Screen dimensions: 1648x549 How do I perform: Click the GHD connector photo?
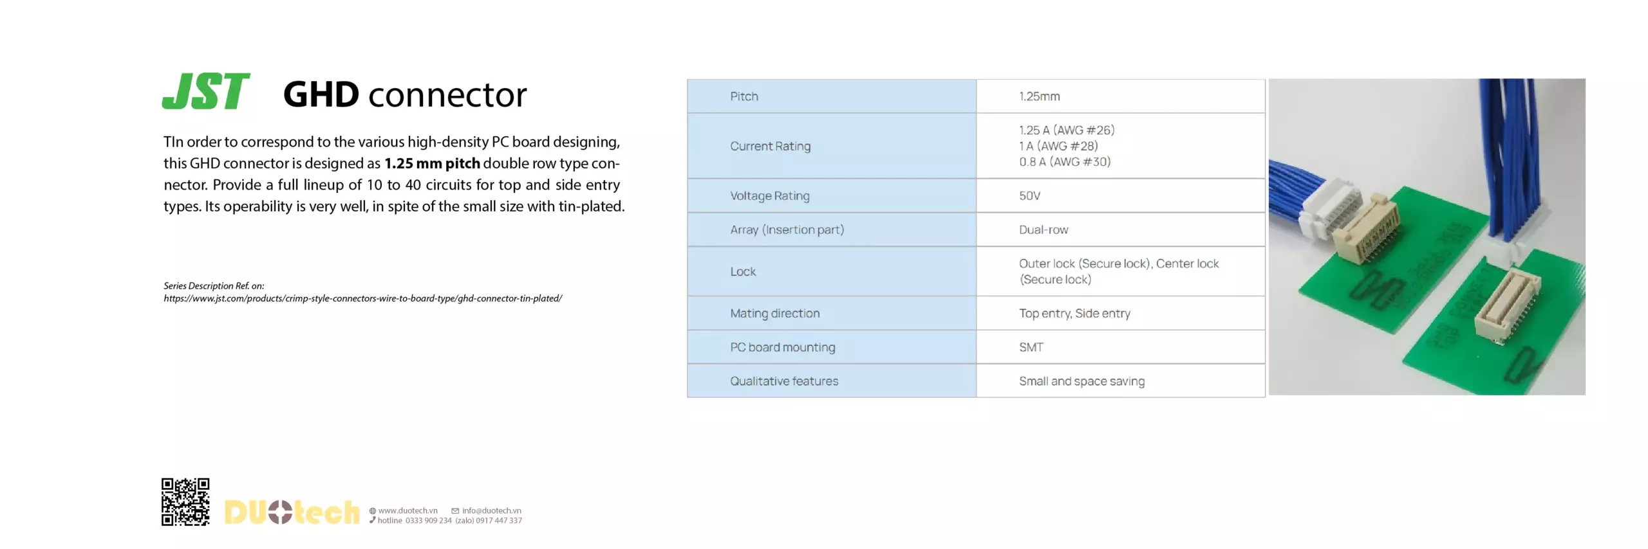(x=1427, y=237)
